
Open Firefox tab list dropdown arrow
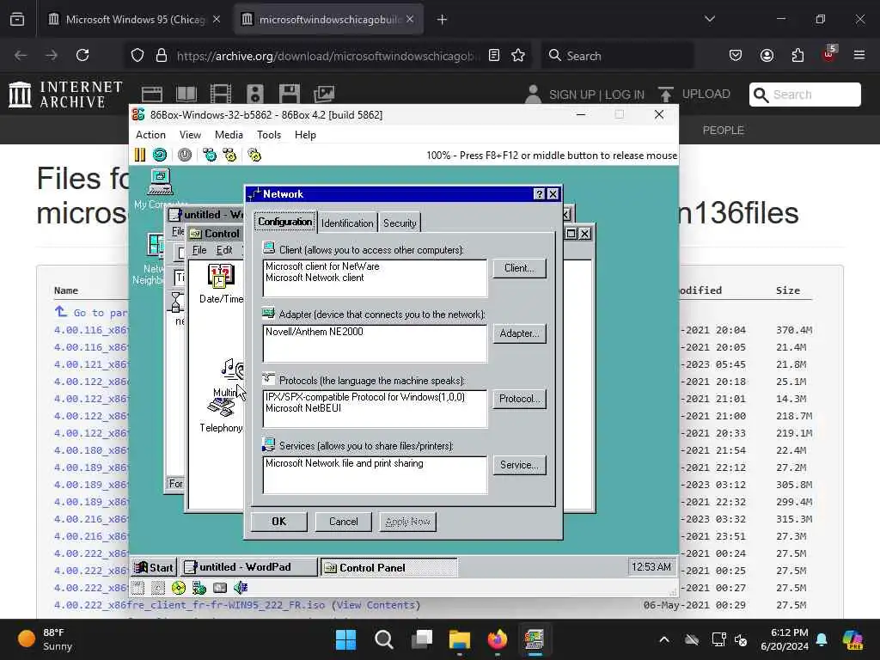tap(710, 19)
